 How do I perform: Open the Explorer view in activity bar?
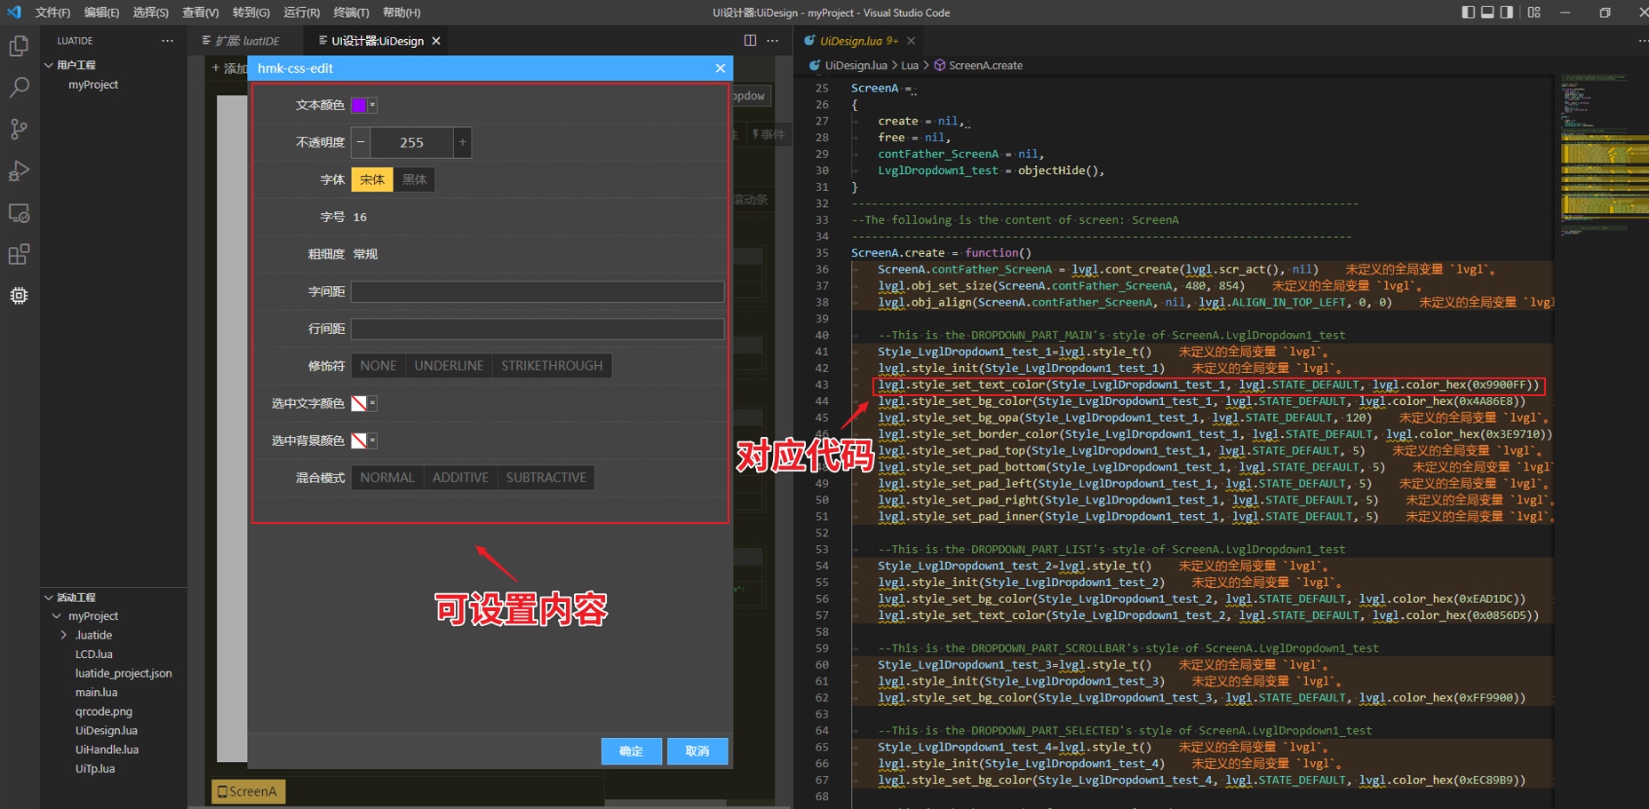pyautogui.click(x=19, y=45)
